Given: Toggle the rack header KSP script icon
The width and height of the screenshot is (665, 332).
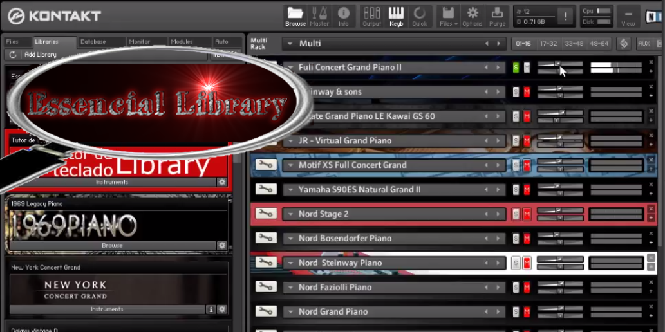Looking at the screenshot, I should coord(624,43).
